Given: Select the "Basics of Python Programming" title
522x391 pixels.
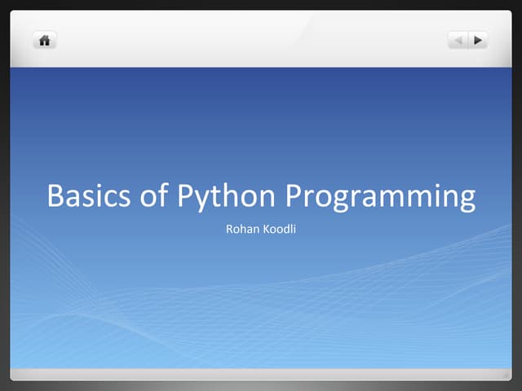Looking at the screenshot, I should [261, 196].
